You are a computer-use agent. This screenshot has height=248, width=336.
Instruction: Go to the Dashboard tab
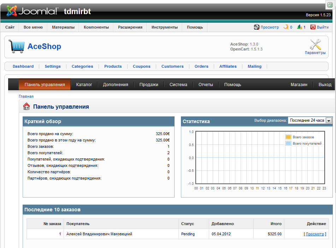pyautogui.click(x=23, y=66)
